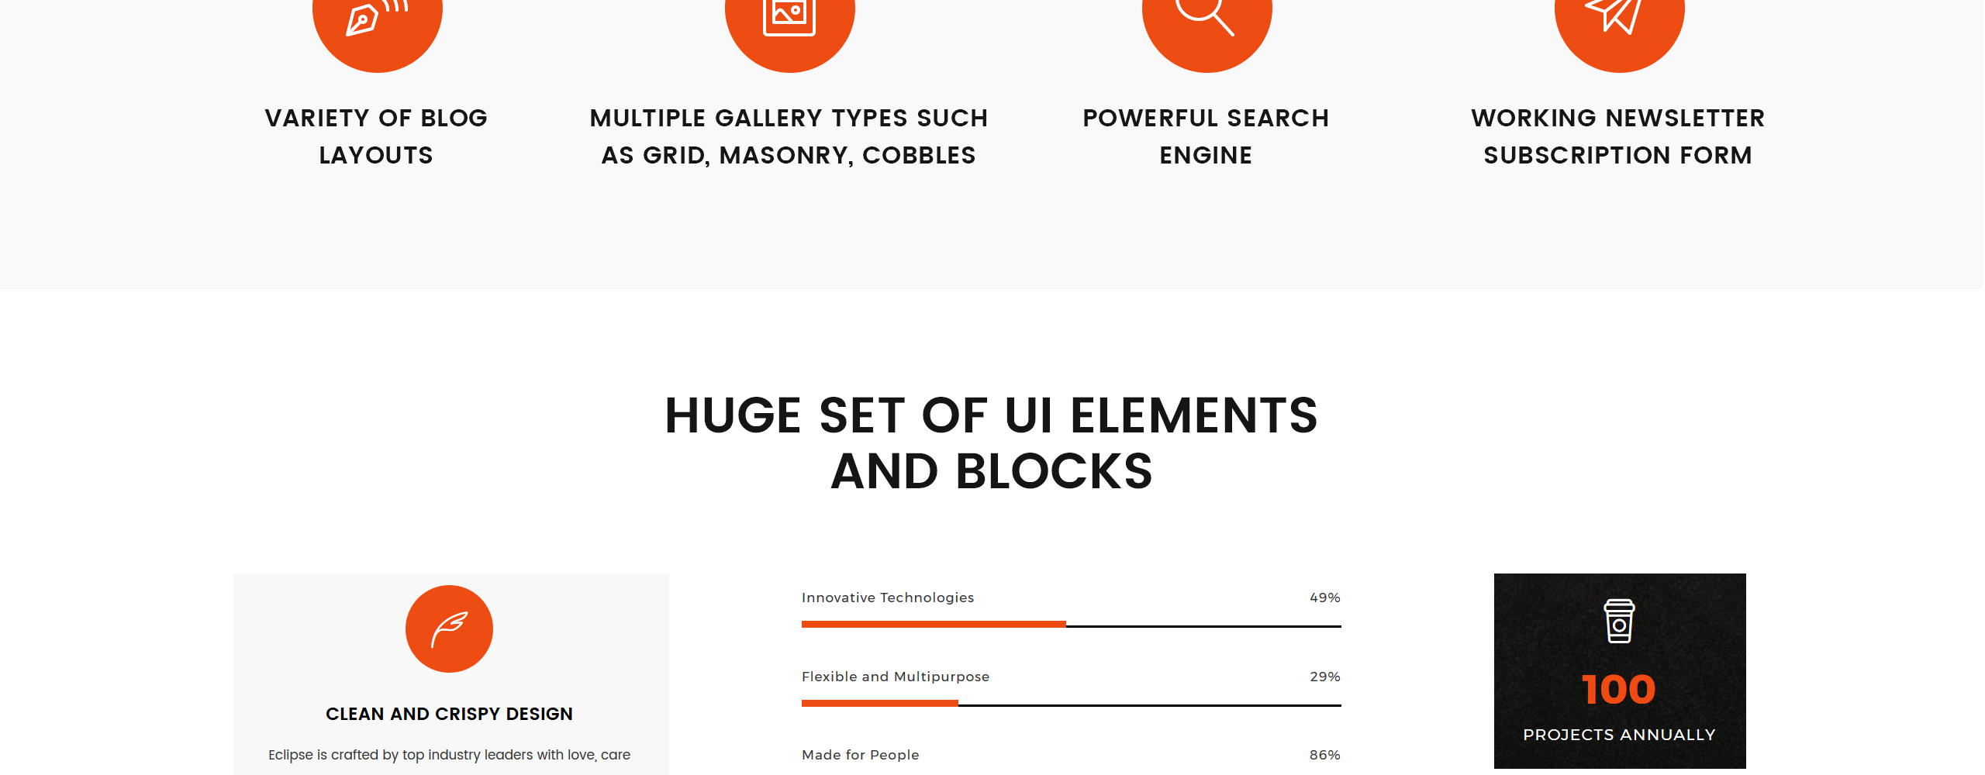1985x775 pixels.
Task: Click the Huge Set of UI Elements heading
Action: pyautogui.click(x=991, y=442)
